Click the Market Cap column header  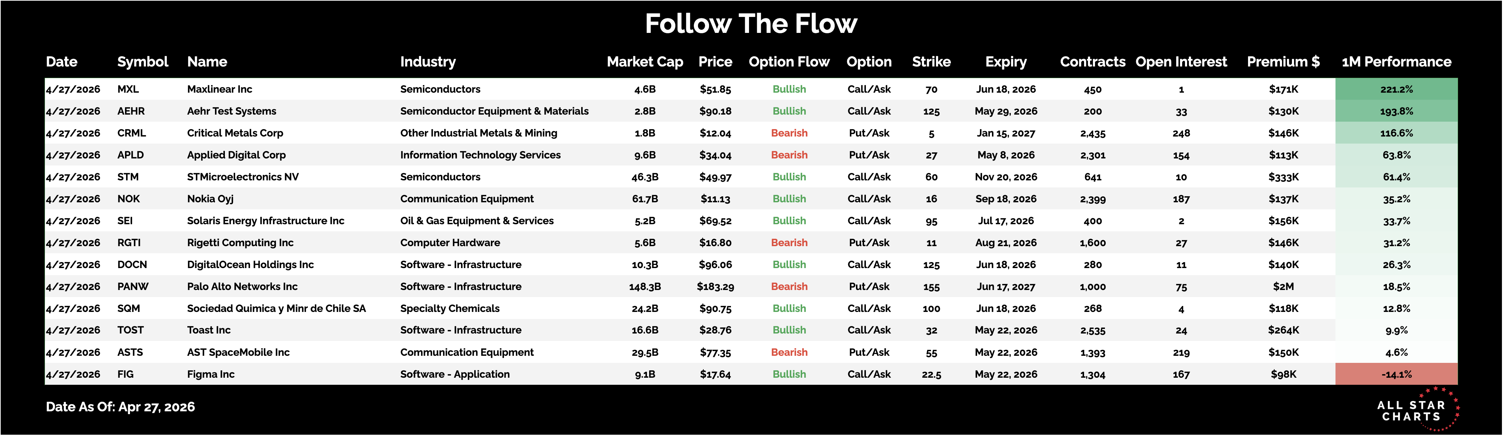(x=645, y=62)
